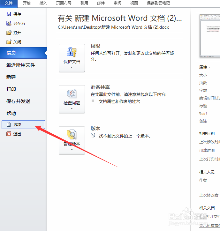Click the 相关文档 section heading
The image size is (220, 231).
click(207, 208)
